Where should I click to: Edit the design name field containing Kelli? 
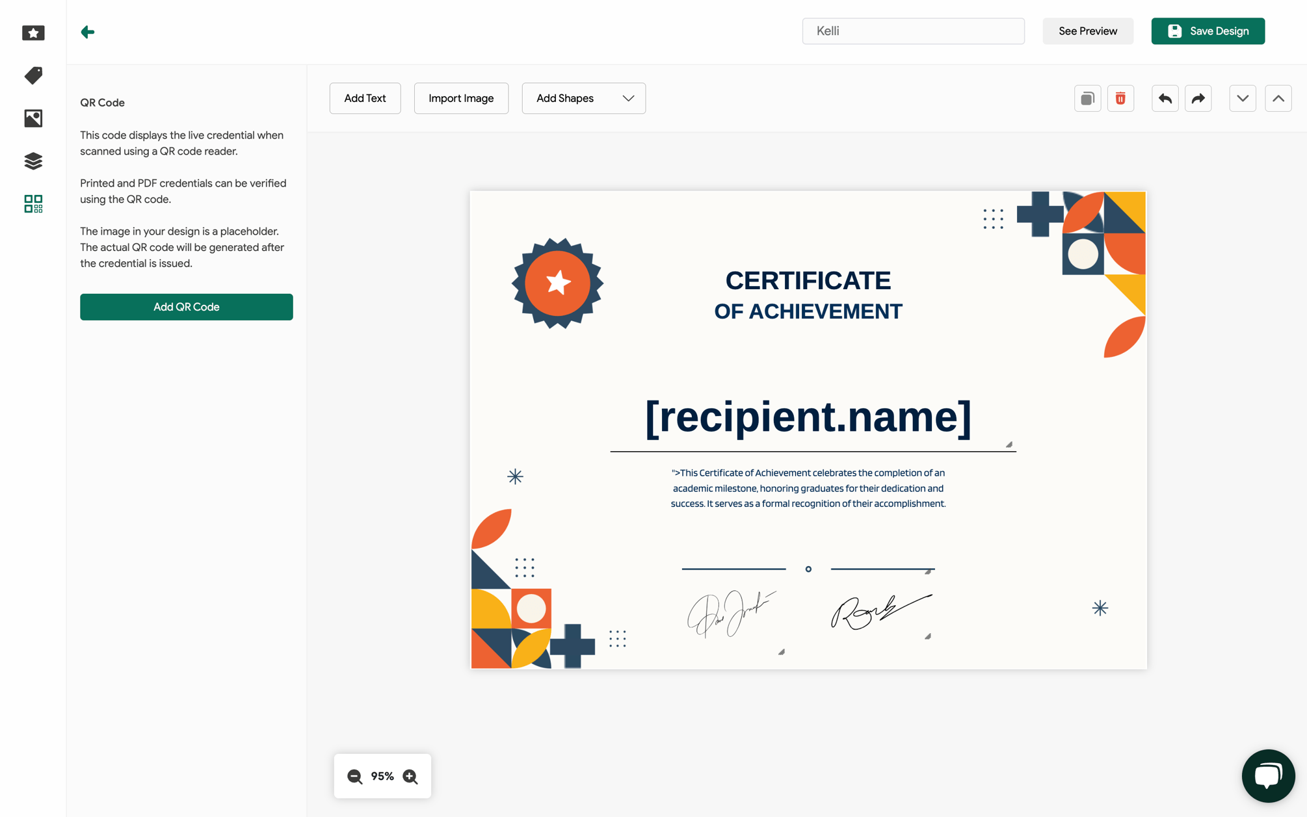point(913,31)
